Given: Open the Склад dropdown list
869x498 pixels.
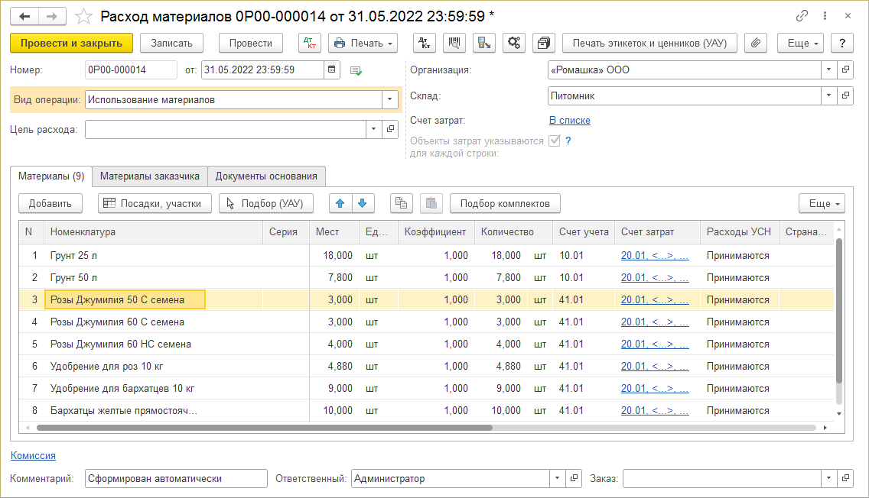Looking at the screenshot, I should pos(828,96).
